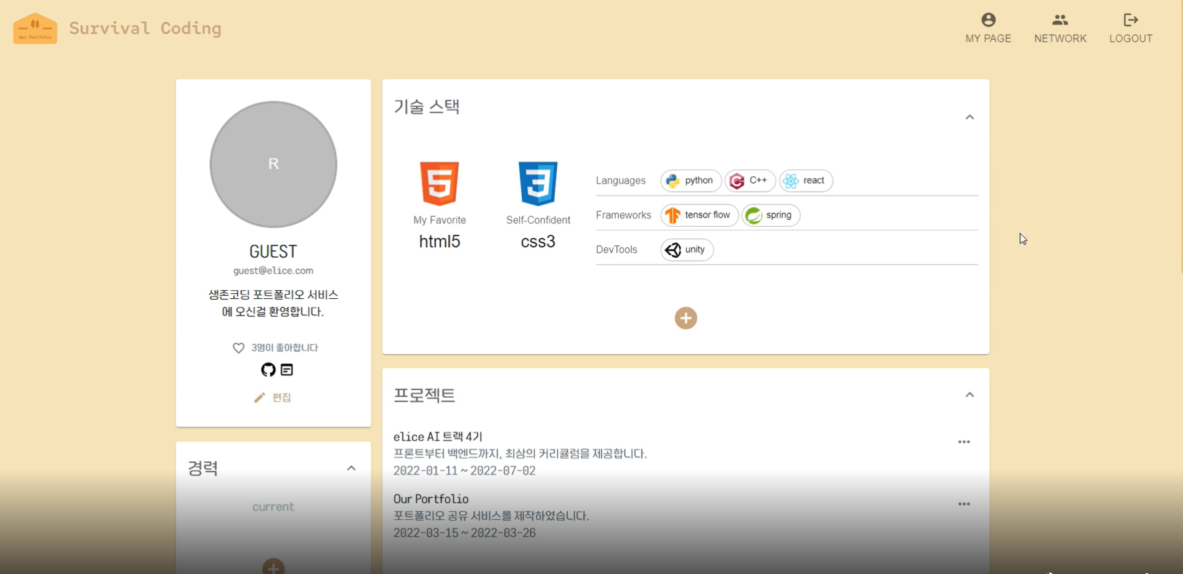Select the unity DevTools chip

(x=686, y=249)
